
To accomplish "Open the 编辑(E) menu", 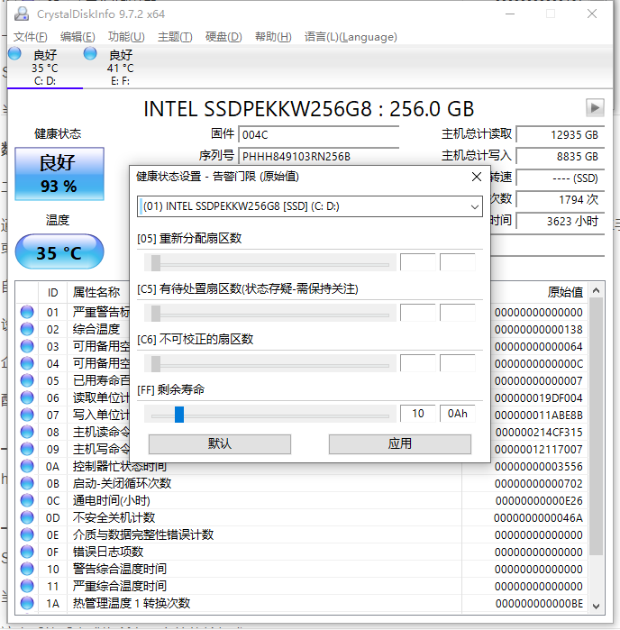I will [x=77, y=37].
